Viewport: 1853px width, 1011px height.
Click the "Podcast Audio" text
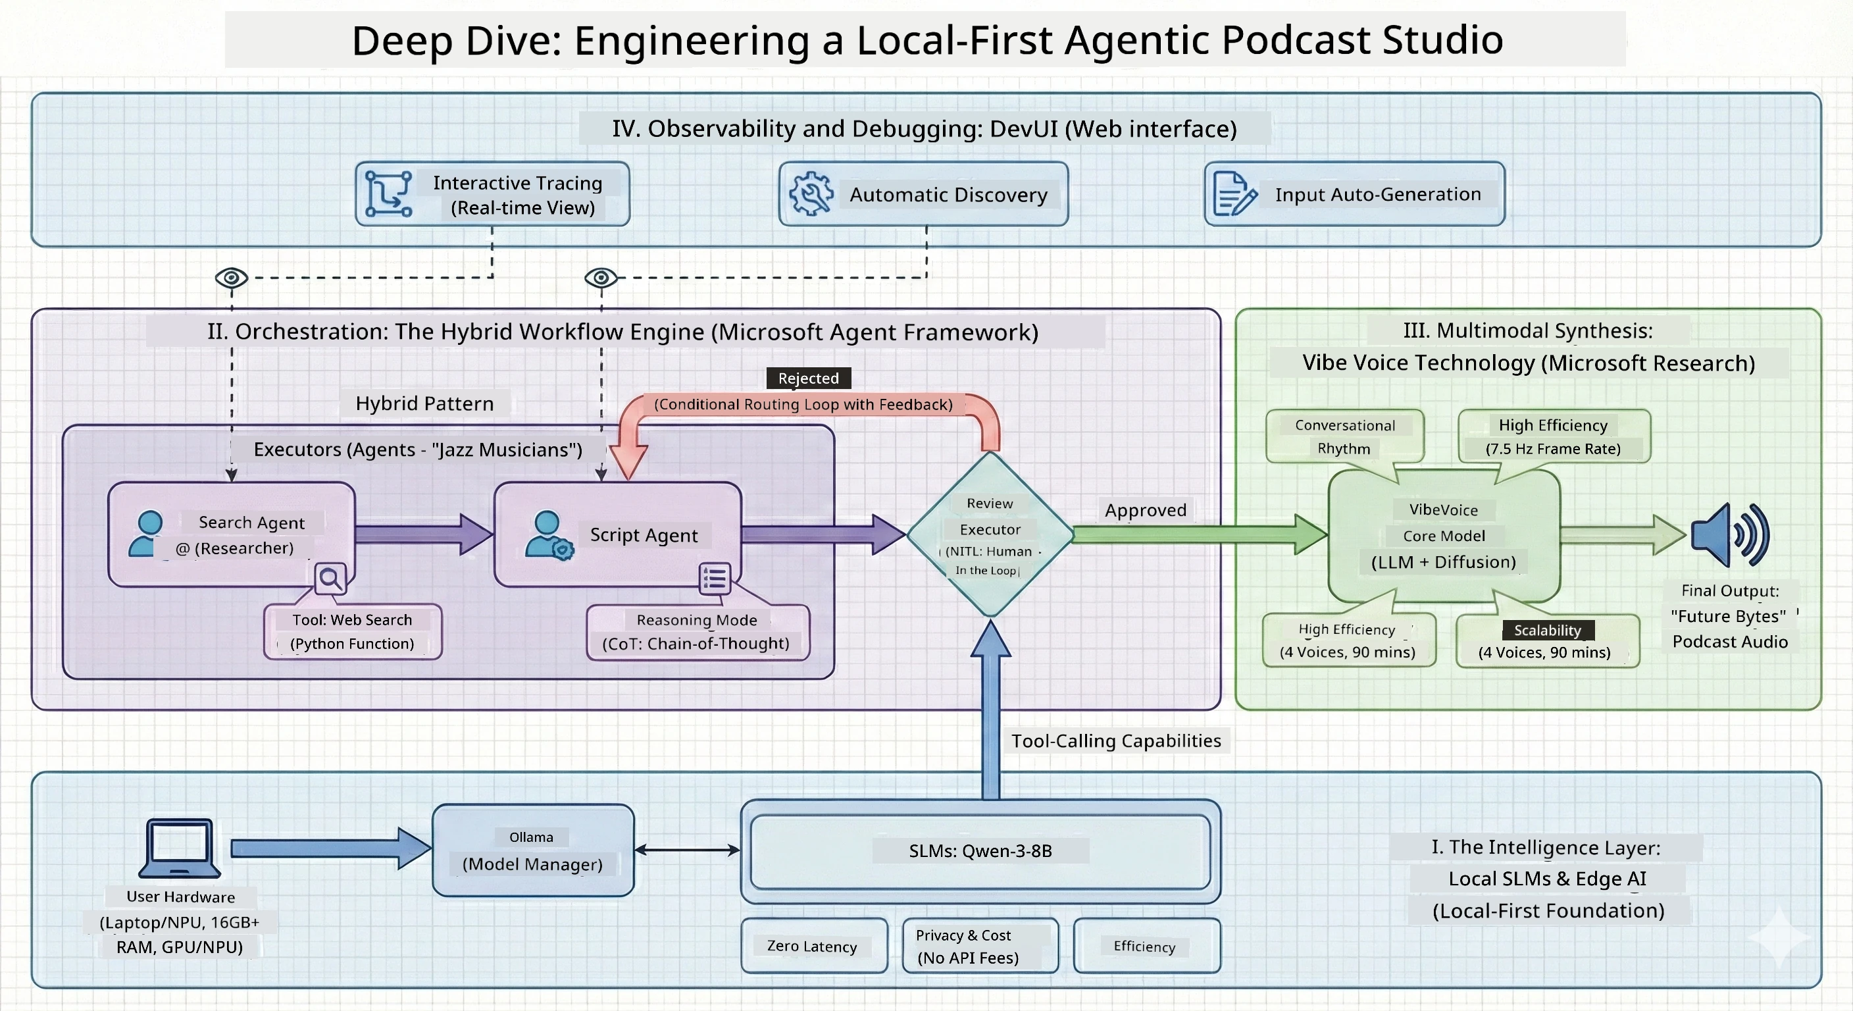click(1730, 642)
